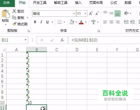Click cell B10 containing 10
Viewport: 140px width, 110px height.
[x=37, y=102]
